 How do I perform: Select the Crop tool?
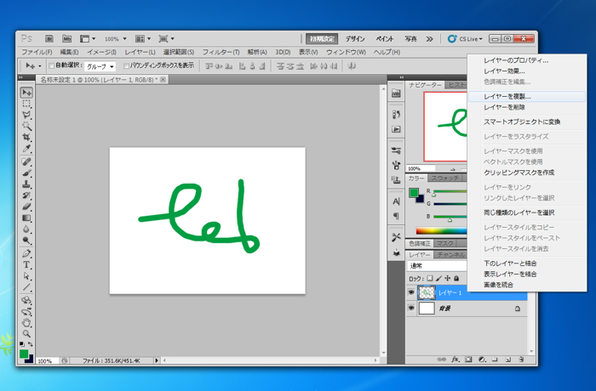(26, 137)
